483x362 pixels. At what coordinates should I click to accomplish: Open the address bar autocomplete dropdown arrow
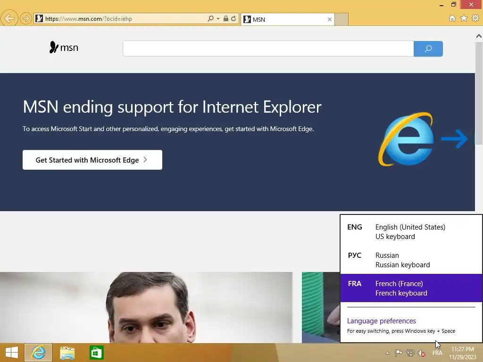tap(218, 19)
